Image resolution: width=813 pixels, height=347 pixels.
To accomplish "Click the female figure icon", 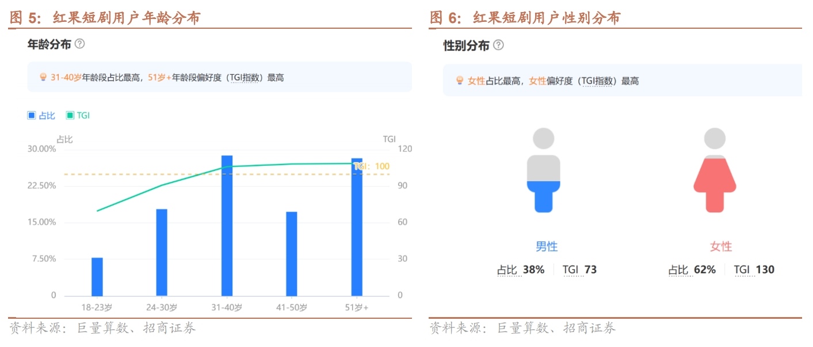I will point(715,170).
